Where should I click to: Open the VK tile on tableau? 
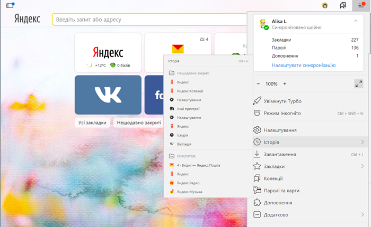(x=108, y=95)
